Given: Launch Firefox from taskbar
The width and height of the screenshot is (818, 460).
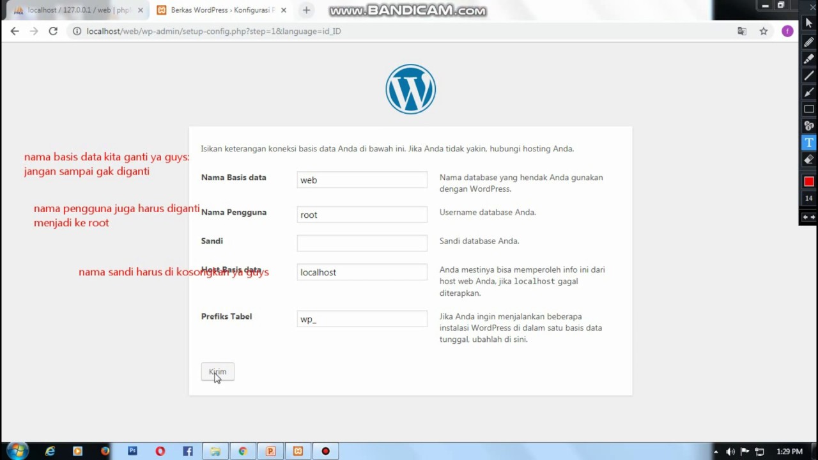Looking at the screenshot, I should tap(105, 451).
